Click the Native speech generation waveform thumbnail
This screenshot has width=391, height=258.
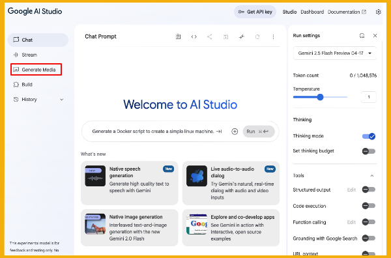(95, 176)
